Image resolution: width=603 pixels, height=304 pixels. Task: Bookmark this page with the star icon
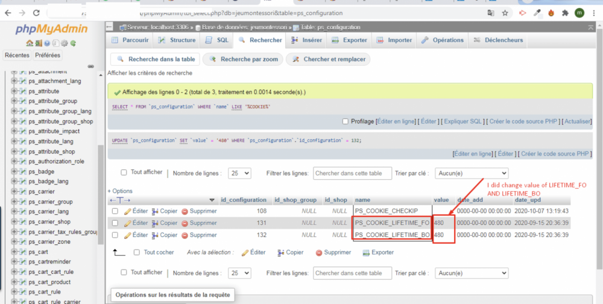click(x=505, y=13)
